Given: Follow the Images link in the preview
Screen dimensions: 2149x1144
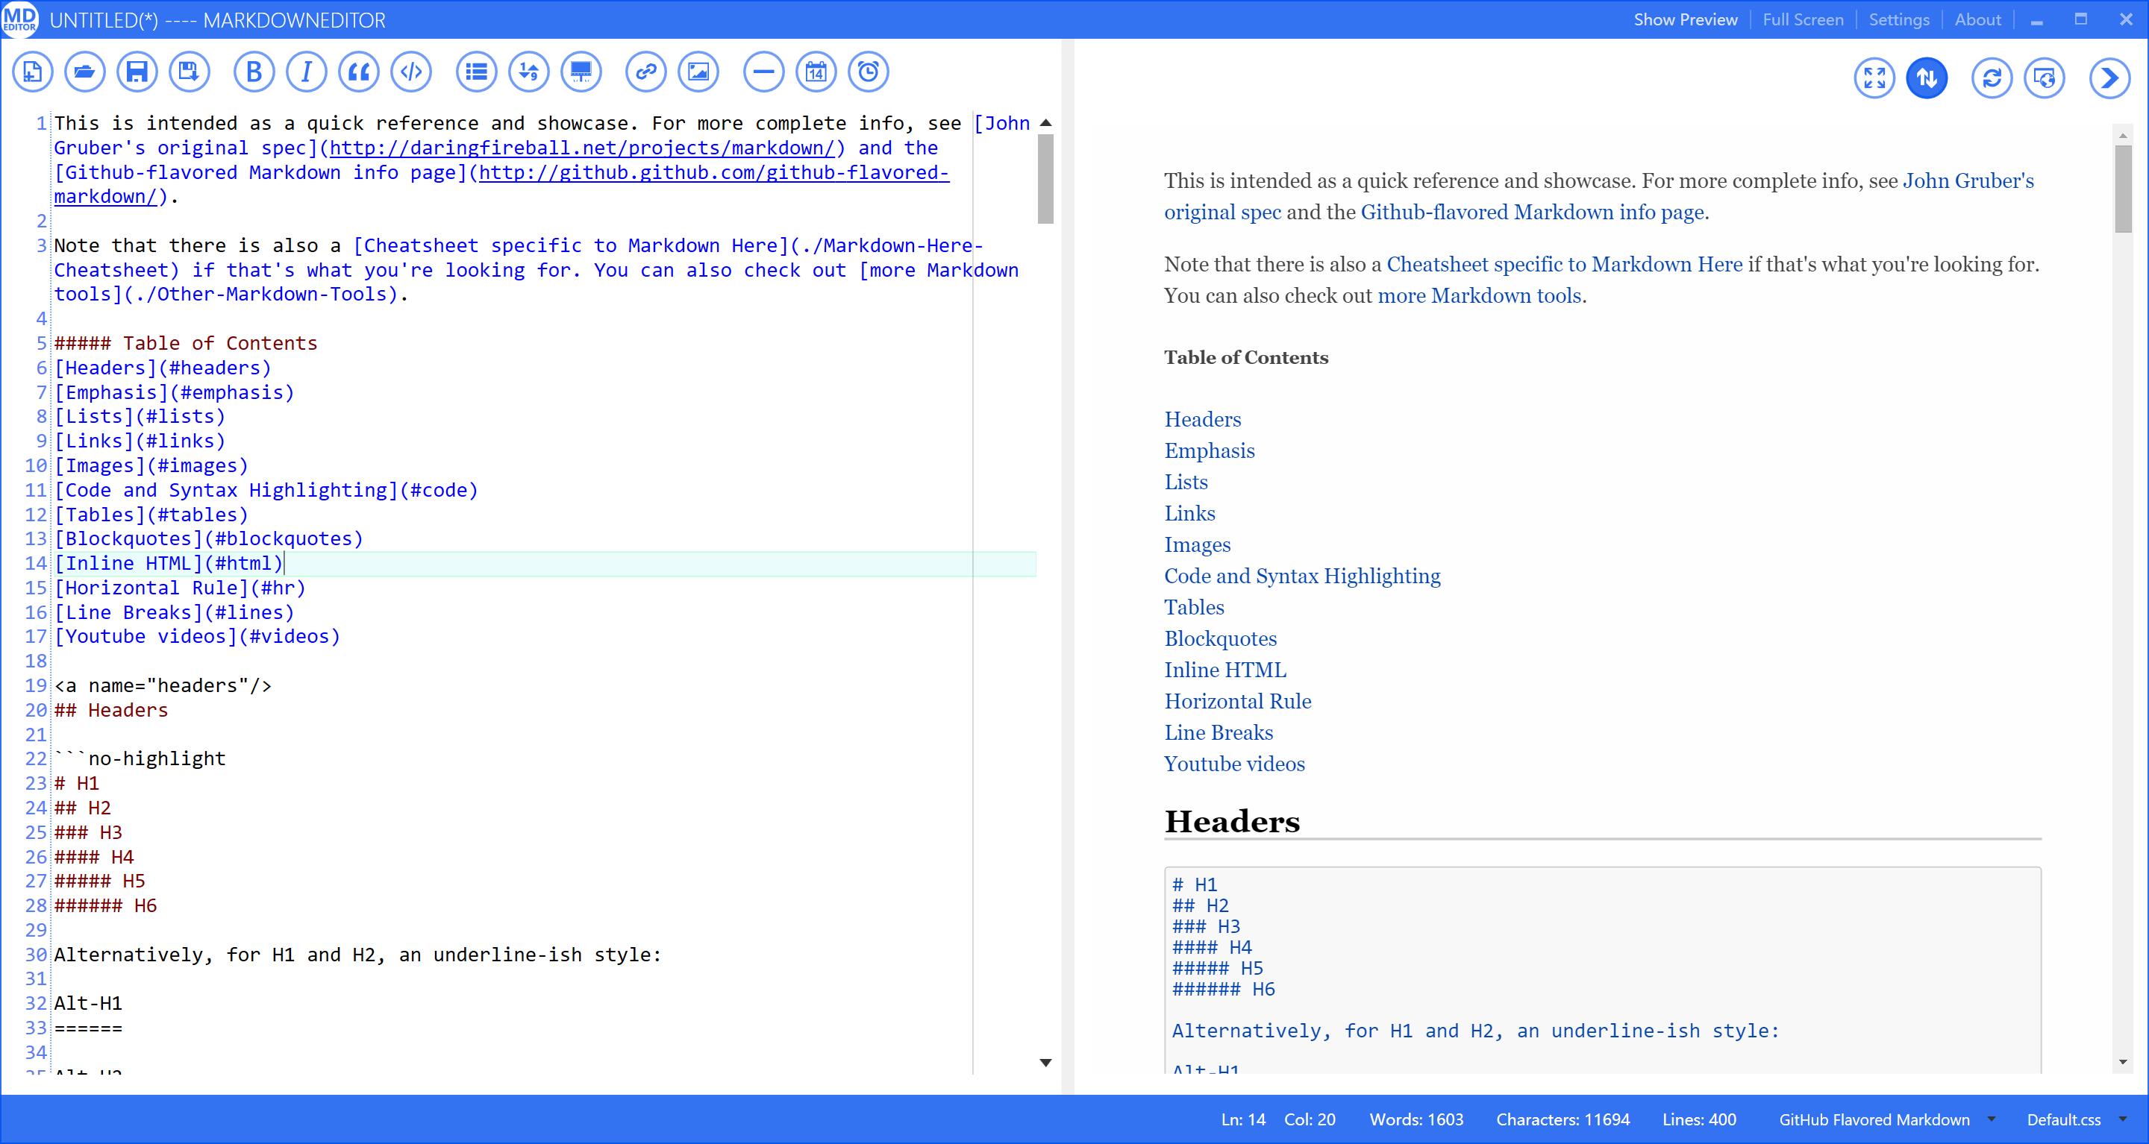Looking at the screenshot, I should pyautogui.click(x=1197, y=545).
